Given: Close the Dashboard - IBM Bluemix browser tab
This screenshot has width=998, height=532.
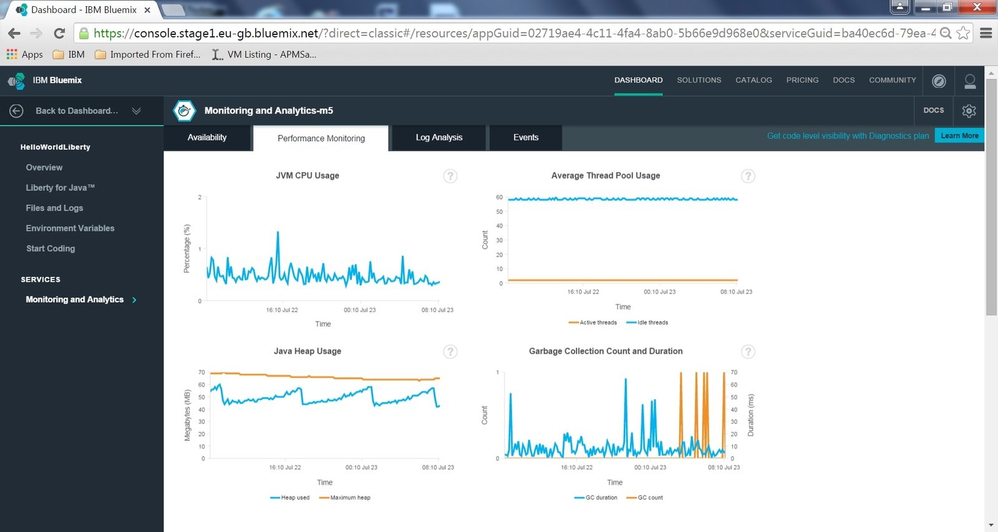Looking at the screenshot, I should click(147, 10).
